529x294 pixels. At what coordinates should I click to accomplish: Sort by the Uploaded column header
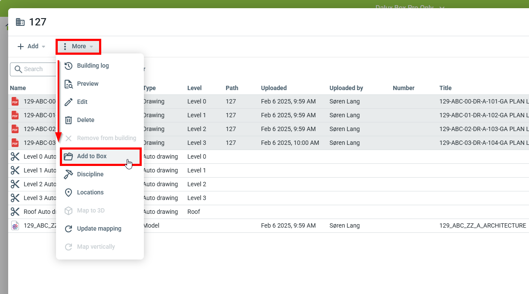point(274,88)
